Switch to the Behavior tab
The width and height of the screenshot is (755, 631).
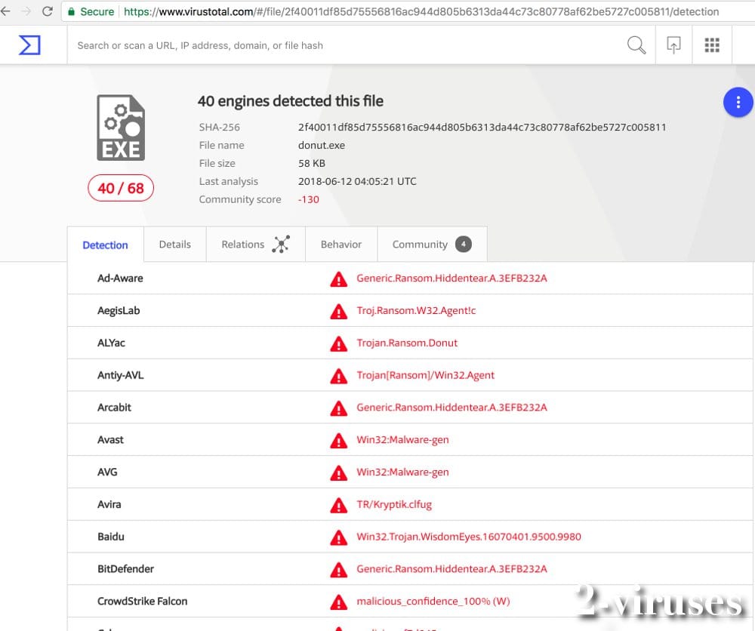click(x=341, y=244)
